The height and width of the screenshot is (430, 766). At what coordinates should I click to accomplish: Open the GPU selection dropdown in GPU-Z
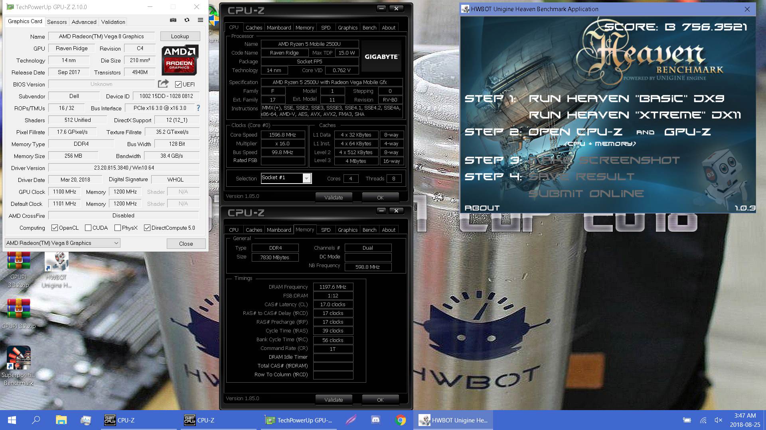[x=62, y=243]
